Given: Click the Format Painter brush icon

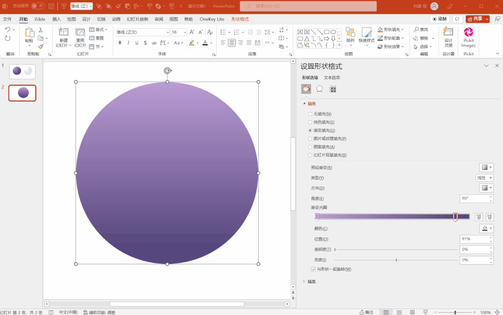Looking at the screenshot, I should pyautogui.click(x=41, y=47).
